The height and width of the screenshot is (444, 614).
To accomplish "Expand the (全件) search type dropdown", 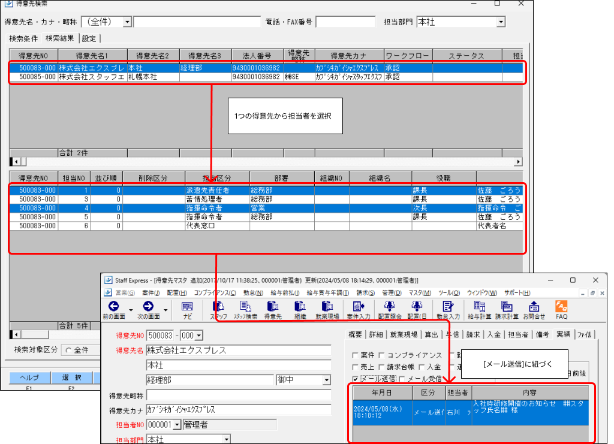I will (x=127, y=22).
